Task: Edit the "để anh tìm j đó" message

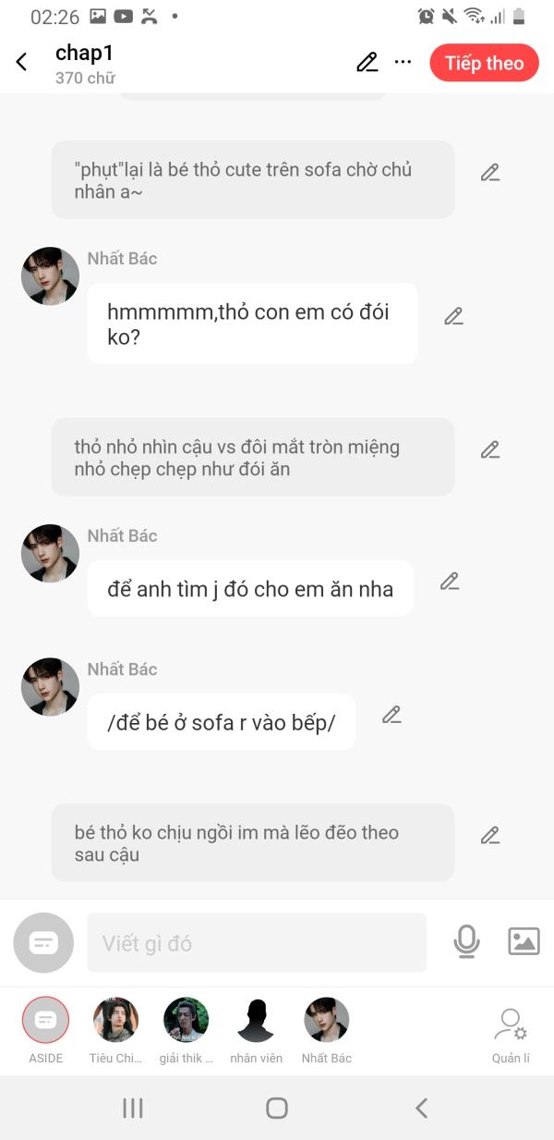Action: click(449, 582)
